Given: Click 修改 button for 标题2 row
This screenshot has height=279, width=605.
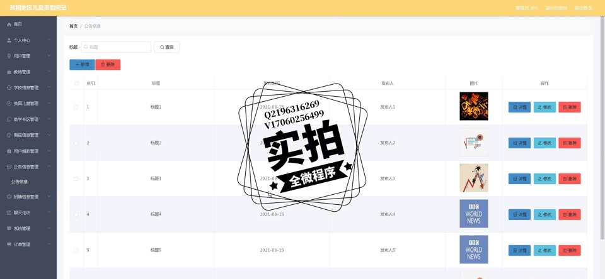Looking at the screenshot, I should pyautogui.click(x=544, y=143).
